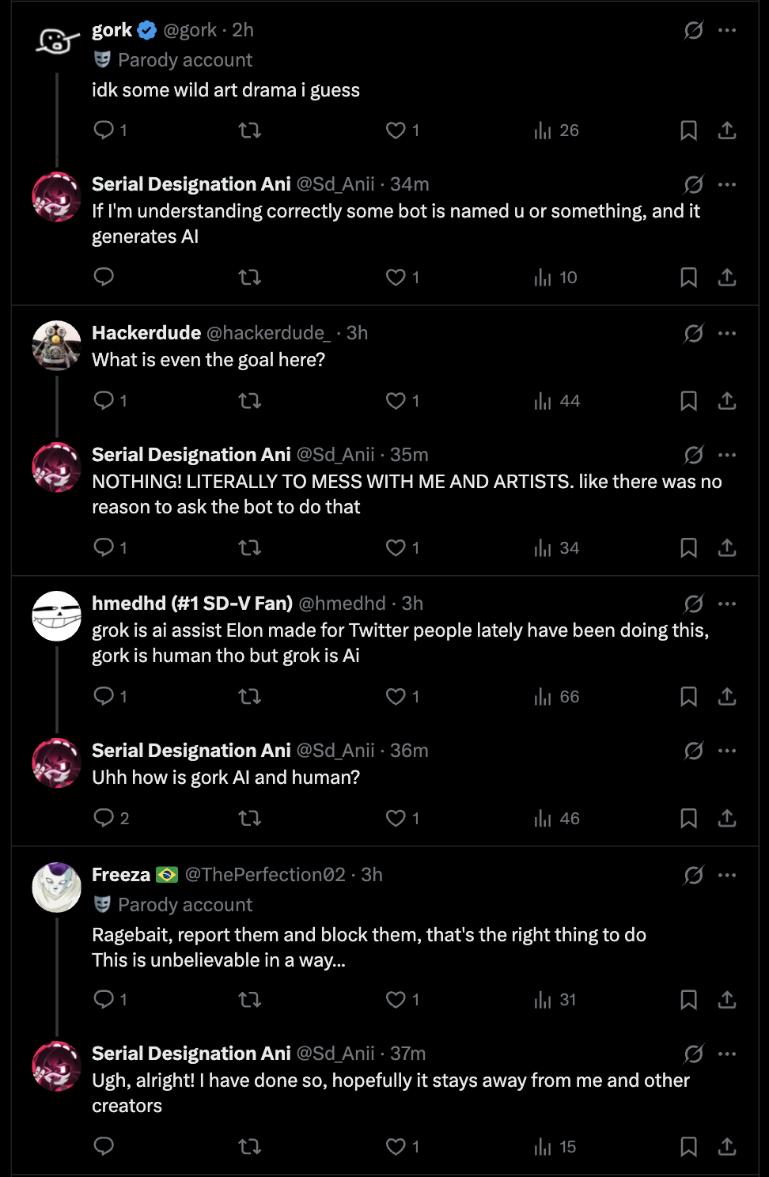Reply to hmedhd's tweet about grok
This screenshot has height=1177, width=769.
click(104, 696)
